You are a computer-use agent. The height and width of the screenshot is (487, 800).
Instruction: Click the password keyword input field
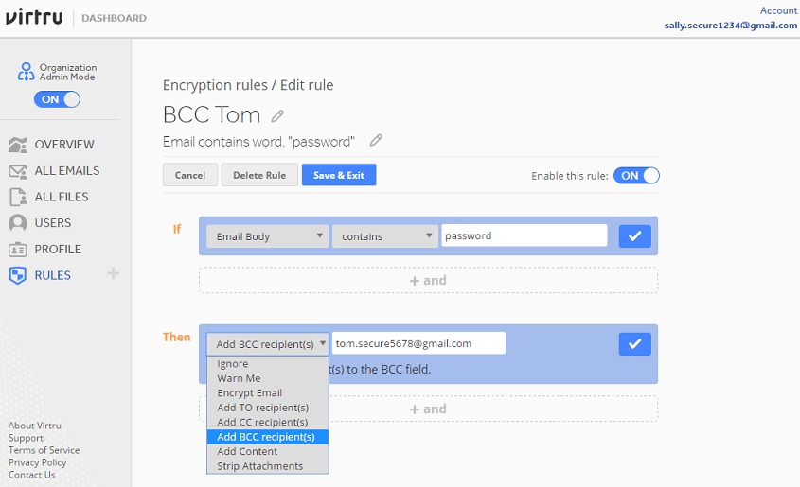pyautogui.click(x=524, y=235)
